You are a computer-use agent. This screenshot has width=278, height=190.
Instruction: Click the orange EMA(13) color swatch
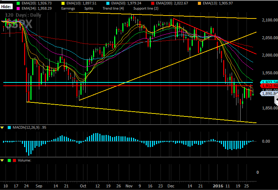(199, 3)
